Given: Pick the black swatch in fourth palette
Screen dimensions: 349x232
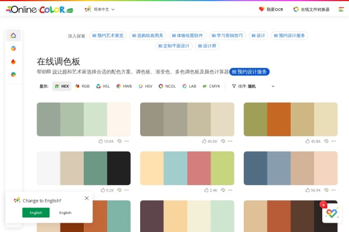Looking at the screenshot, I should (119, 168).
